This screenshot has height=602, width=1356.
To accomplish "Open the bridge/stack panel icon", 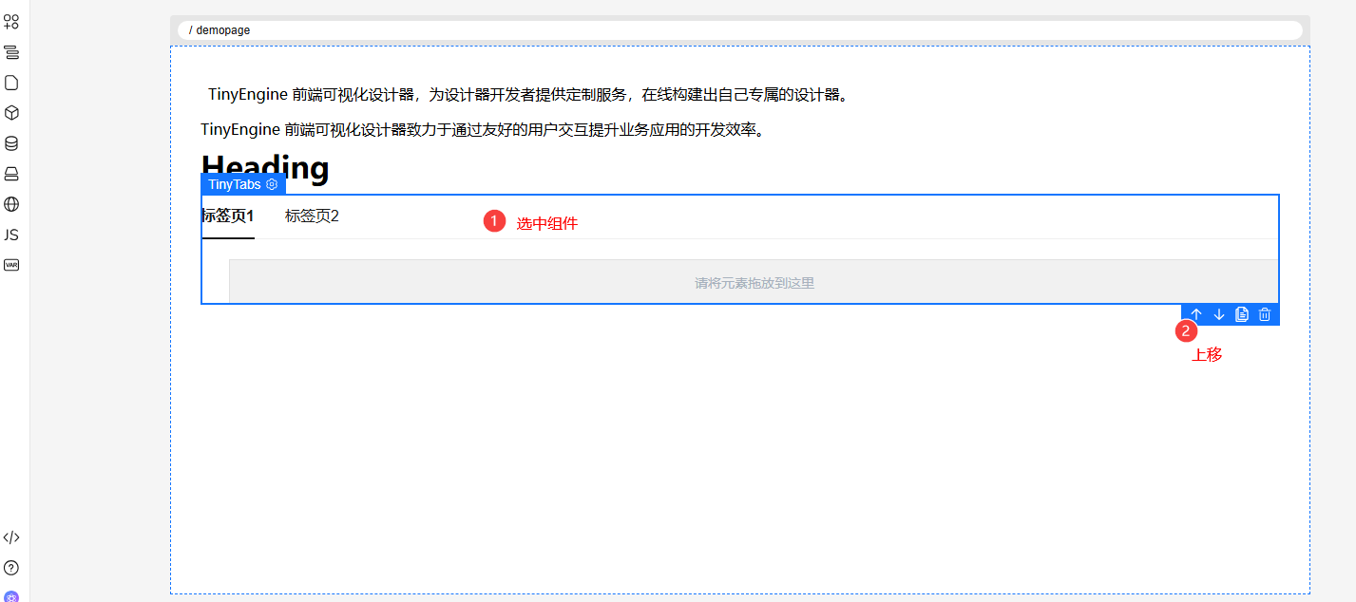I will [x=11, y=174].
